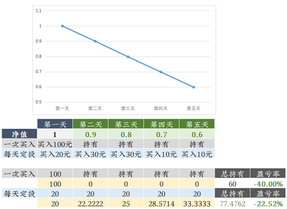This screenshot has width=287, height=209.
Task: Select the 净值 row label cell
Action: [x=19, y=133]
